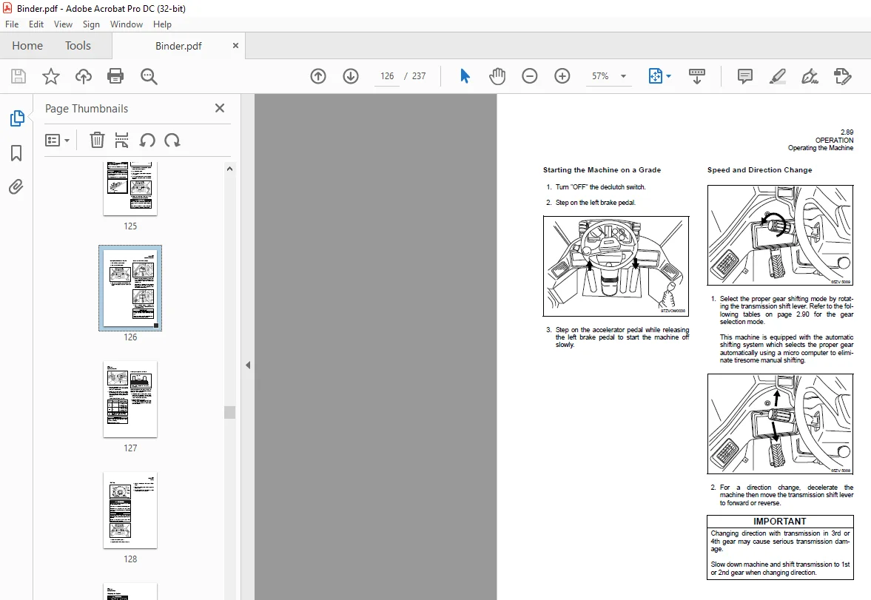Select the Binder.pdf document tab
The image size is (871, 600).
[178, 46]
